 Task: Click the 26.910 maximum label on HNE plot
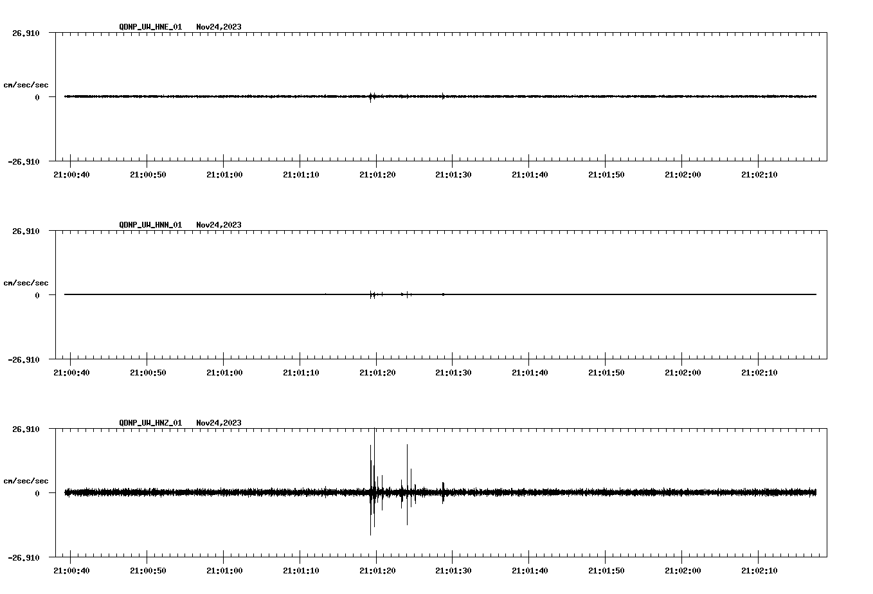[26, 33]
